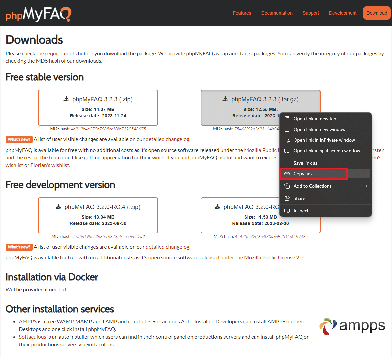Click the Inspect icon in context menu
Viewport: 392px width, 357px height.
(287, 211)
